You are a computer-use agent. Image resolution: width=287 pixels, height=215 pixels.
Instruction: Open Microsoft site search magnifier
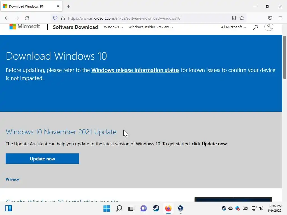[256, 27]
